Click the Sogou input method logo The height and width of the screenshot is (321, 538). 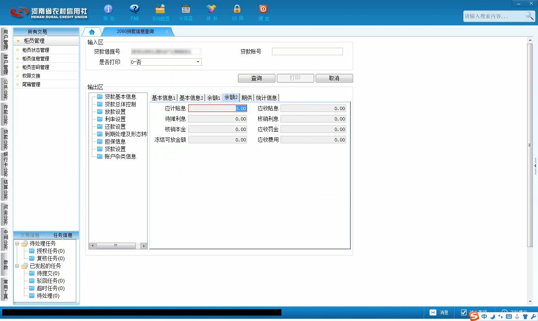click(474, 316)
